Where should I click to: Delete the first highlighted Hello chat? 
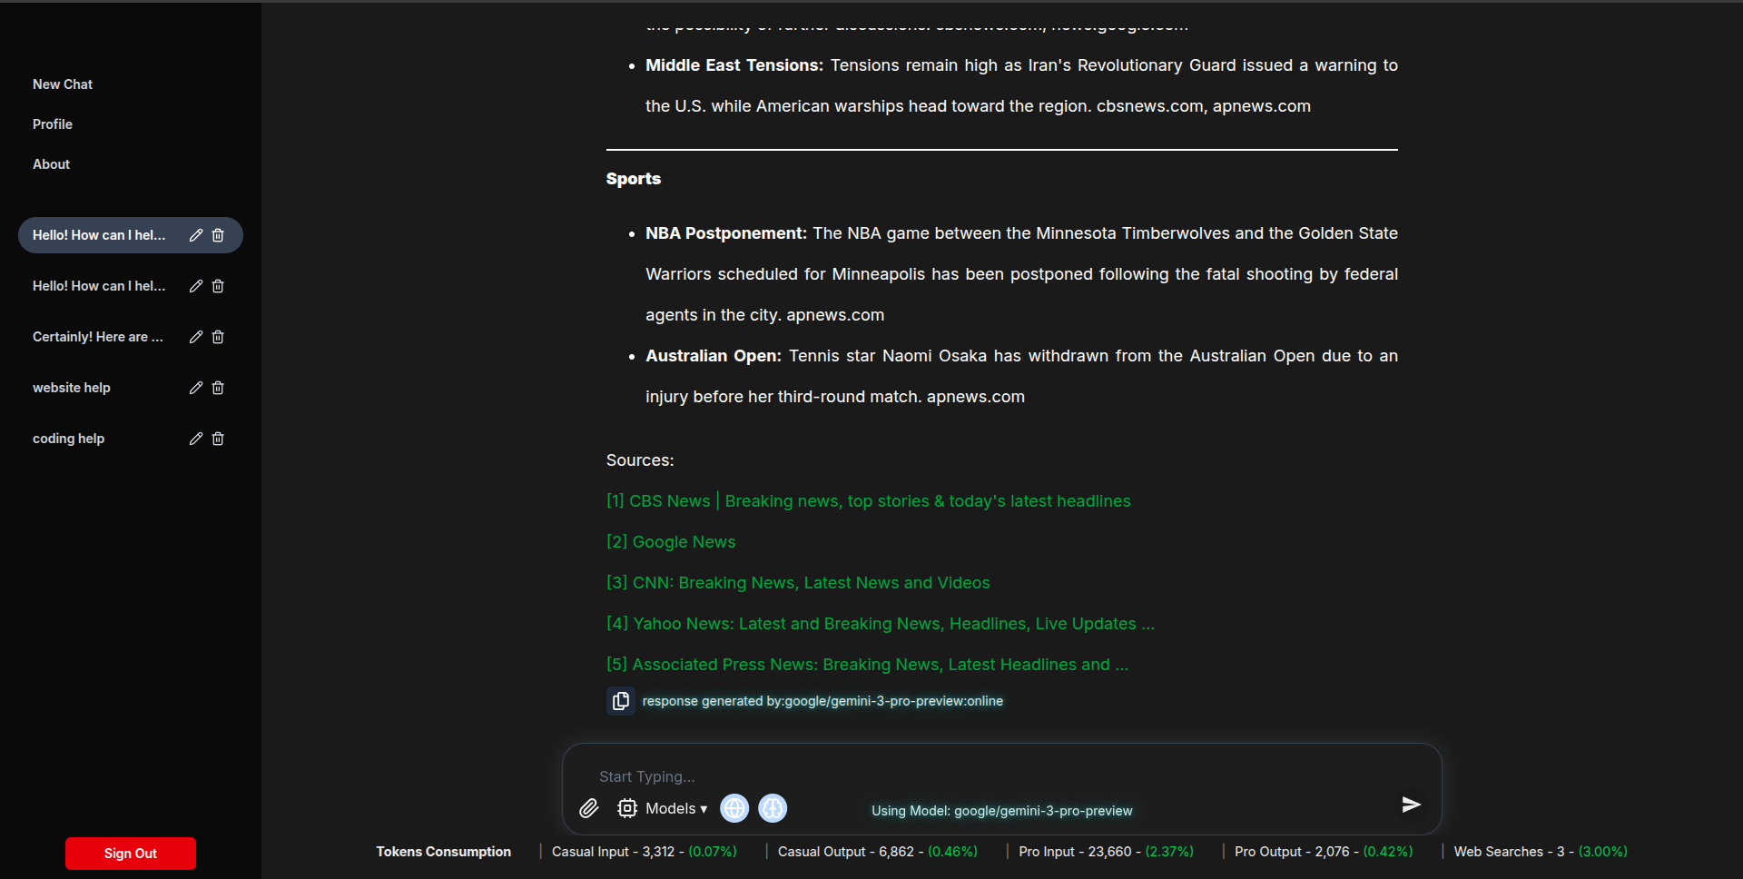point(218,235)
